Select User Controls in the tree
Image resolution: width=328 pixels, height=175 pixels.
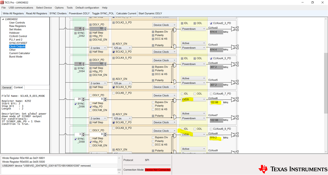[17, 23]
